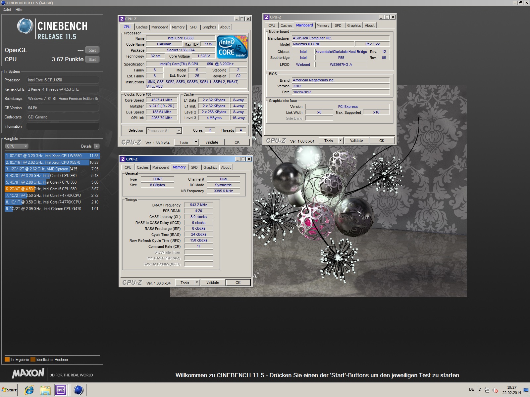Switch to CPU tab in Memory window

point(128,167)
